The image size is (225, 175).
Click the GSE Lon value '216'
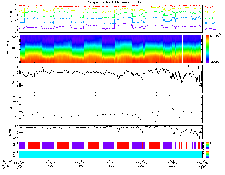(19, 161)
